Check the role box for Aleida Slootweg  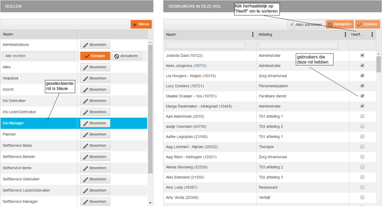(x=362, y=167)
